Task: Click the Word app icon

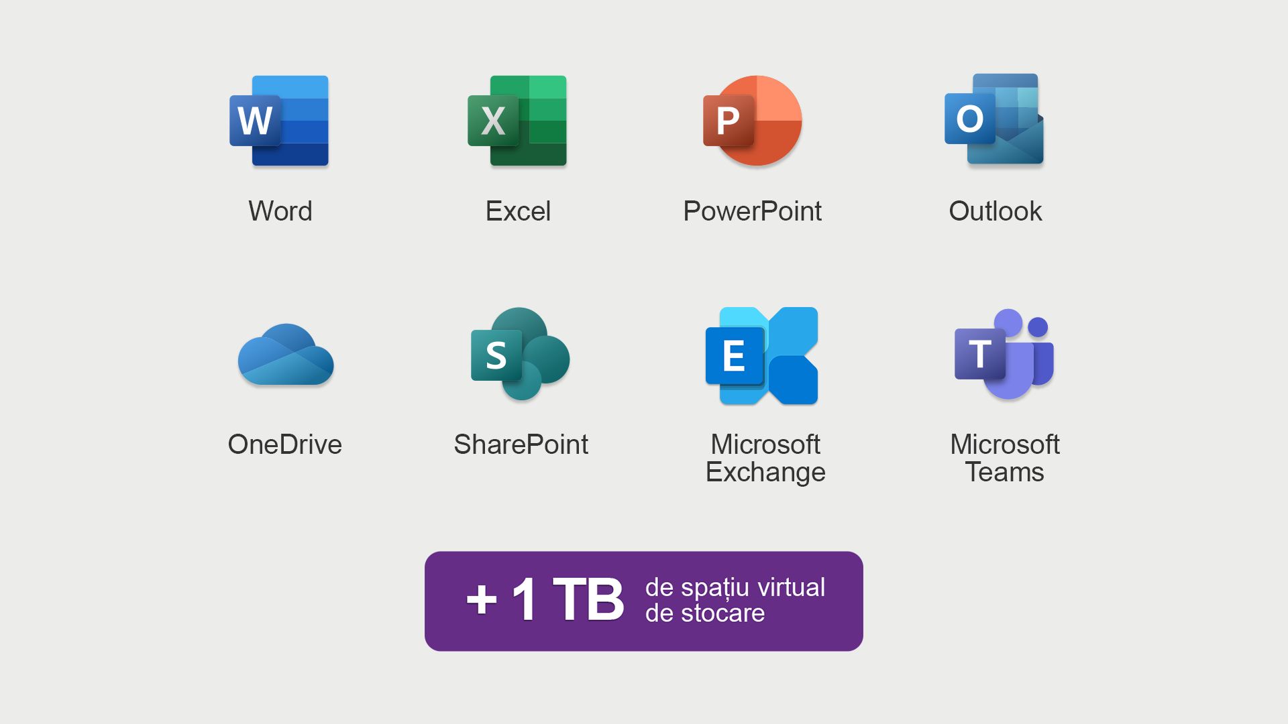Action: [279, 121]
